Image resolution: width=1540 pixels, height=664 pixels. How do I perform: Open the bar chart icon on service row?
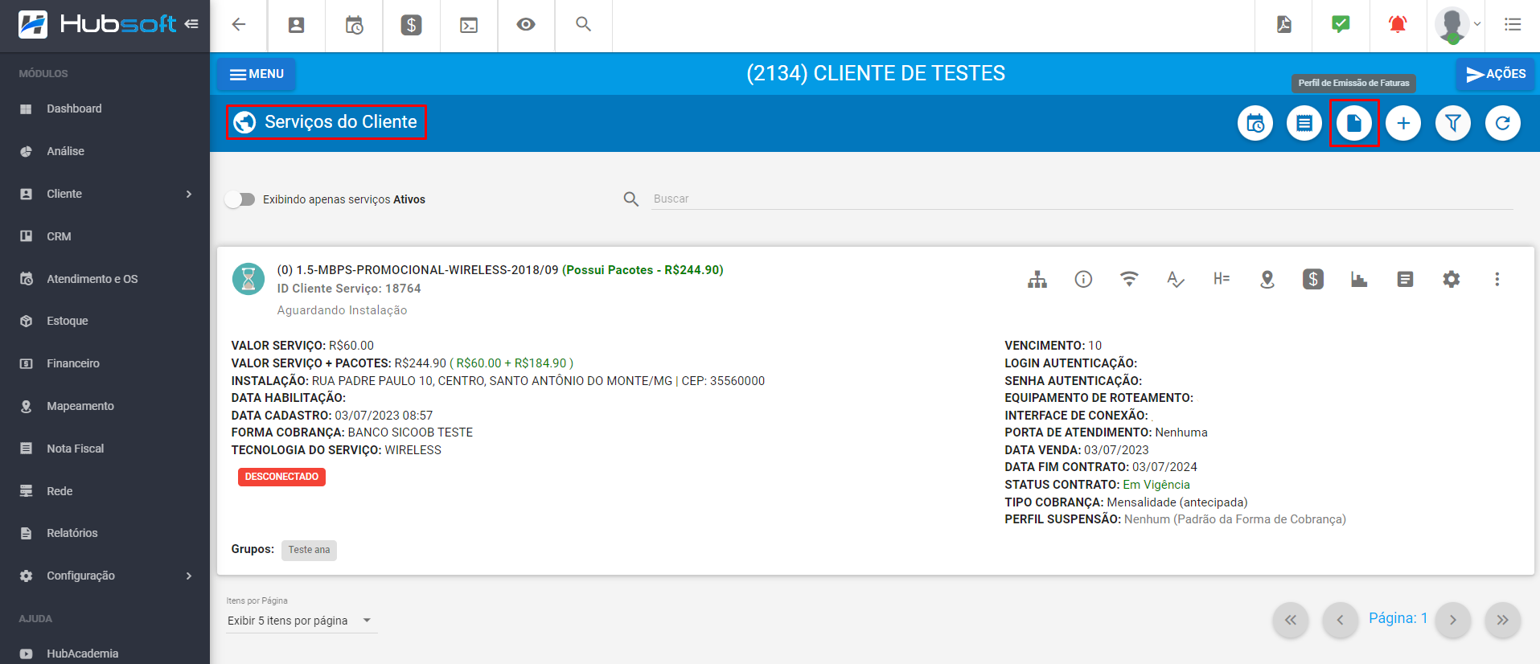(x=1359, y=279)
